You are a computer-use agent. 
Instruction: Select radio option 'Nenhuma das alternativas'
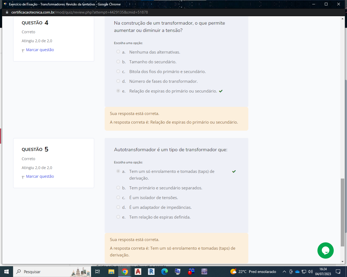pos(118,52)
